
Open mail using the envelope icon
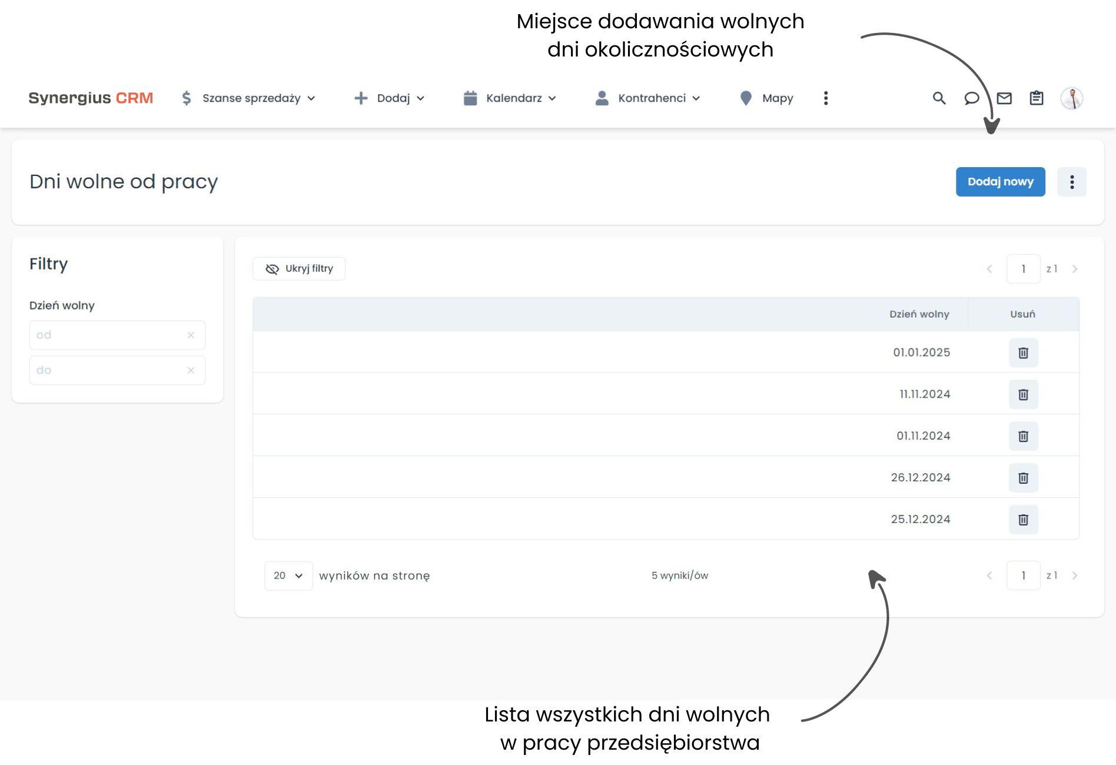coord(1004,98)
